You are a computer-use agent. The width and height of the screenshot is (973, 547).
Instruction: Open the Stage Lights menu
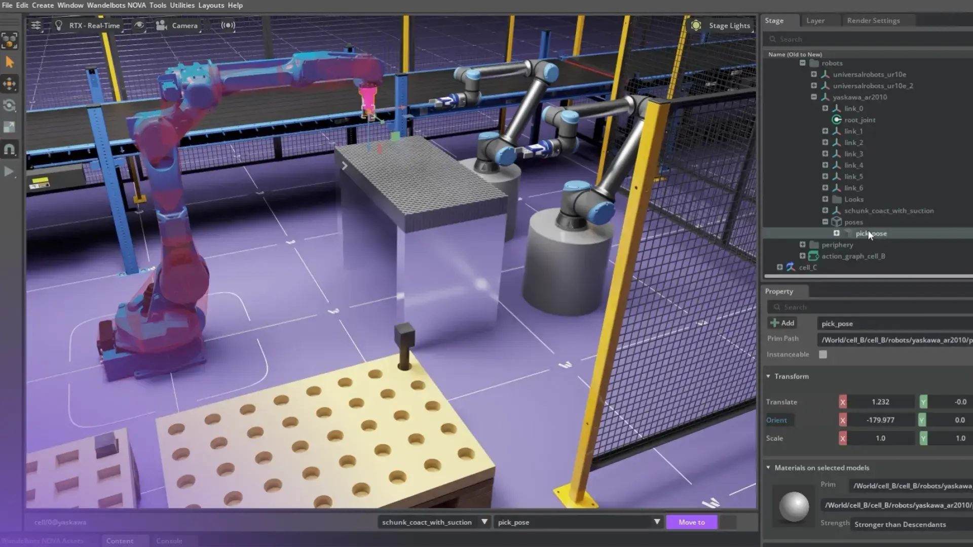pos(721,25)
